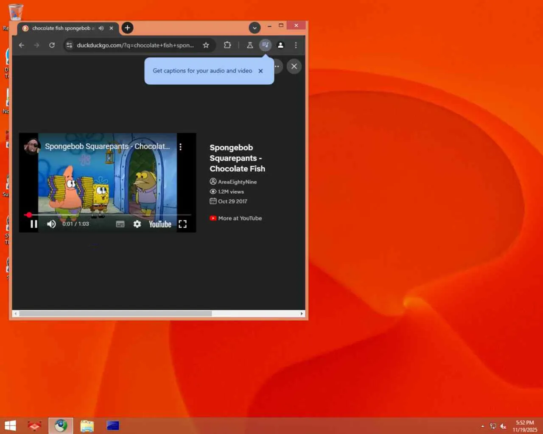
Task: Click the 0:01 / 1:03 time display
Action: [76, 224]
